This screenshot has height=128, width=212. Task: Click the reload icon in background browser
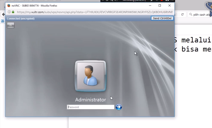182,15
